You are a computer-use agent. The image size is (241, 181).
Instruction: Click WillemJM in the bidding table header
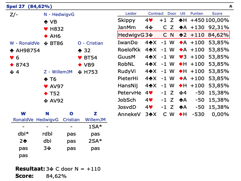coord(95,120)
